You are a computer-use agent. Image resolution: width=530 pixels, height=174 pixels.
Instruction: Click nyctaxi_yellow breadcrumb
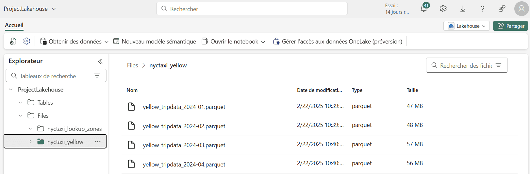coord(168,65)
